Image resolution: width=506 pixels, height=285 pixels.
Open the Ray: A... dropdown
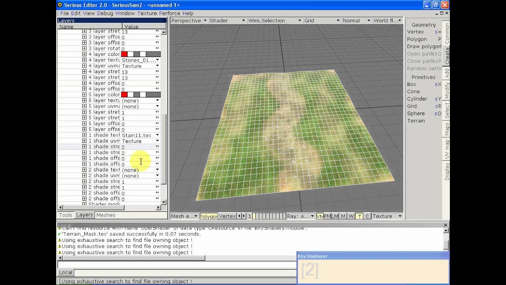coord(301,216)
